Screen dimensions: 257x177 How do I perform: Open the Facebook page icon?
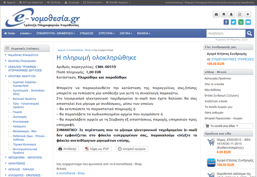(x=226, y=22)
